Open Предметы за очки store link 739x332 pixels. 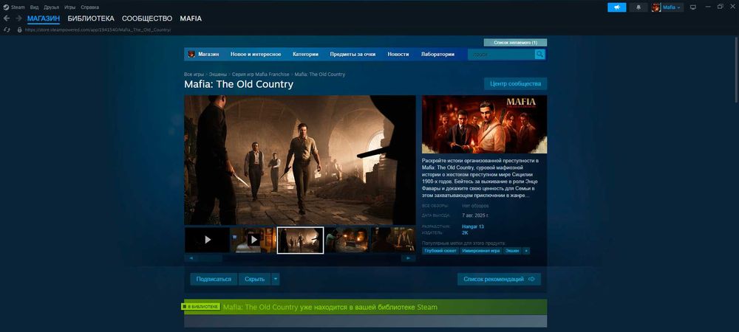353,54
